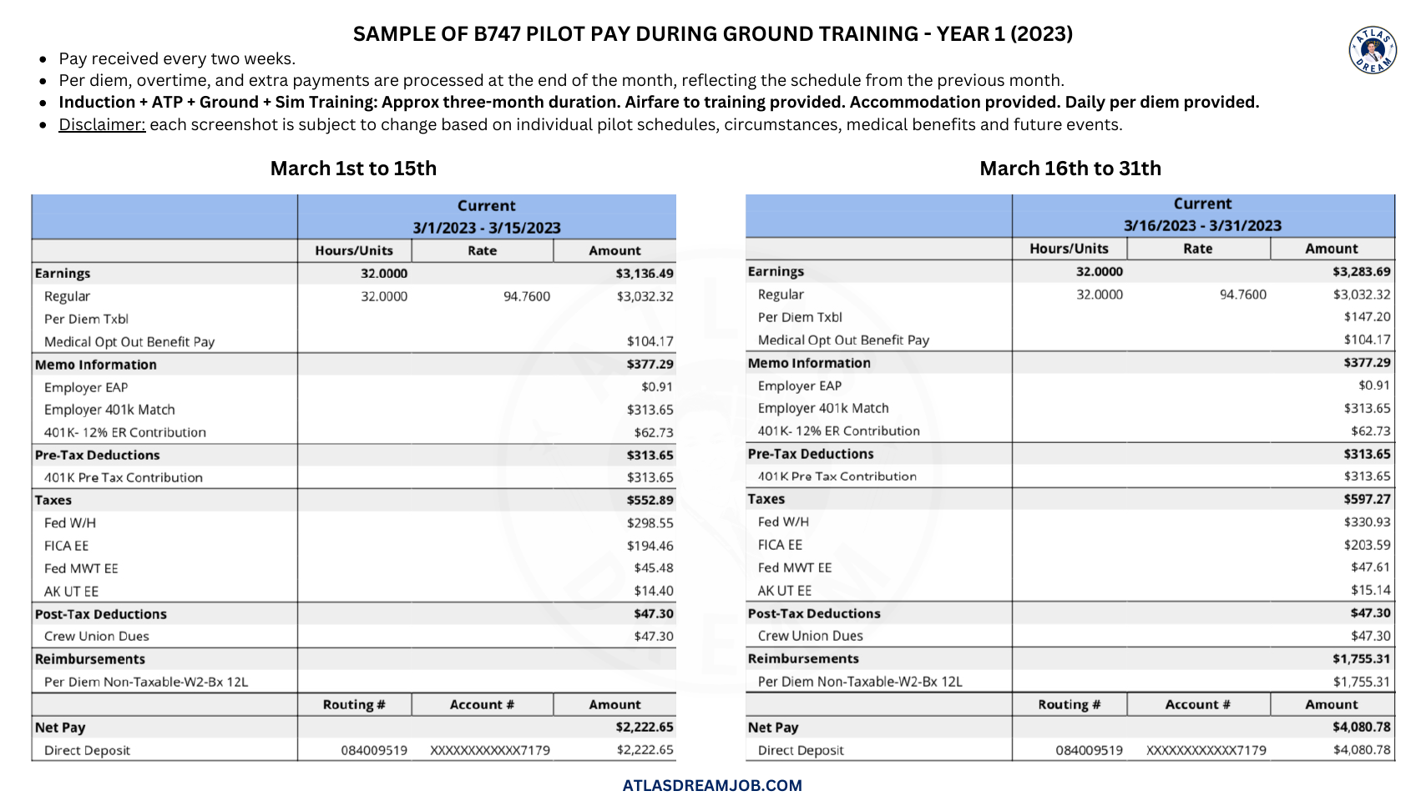Screen dimensions: 1426x801
Task: Click 'Hours/Units' column header in March 1-15 table
Action: coord(354,250)
